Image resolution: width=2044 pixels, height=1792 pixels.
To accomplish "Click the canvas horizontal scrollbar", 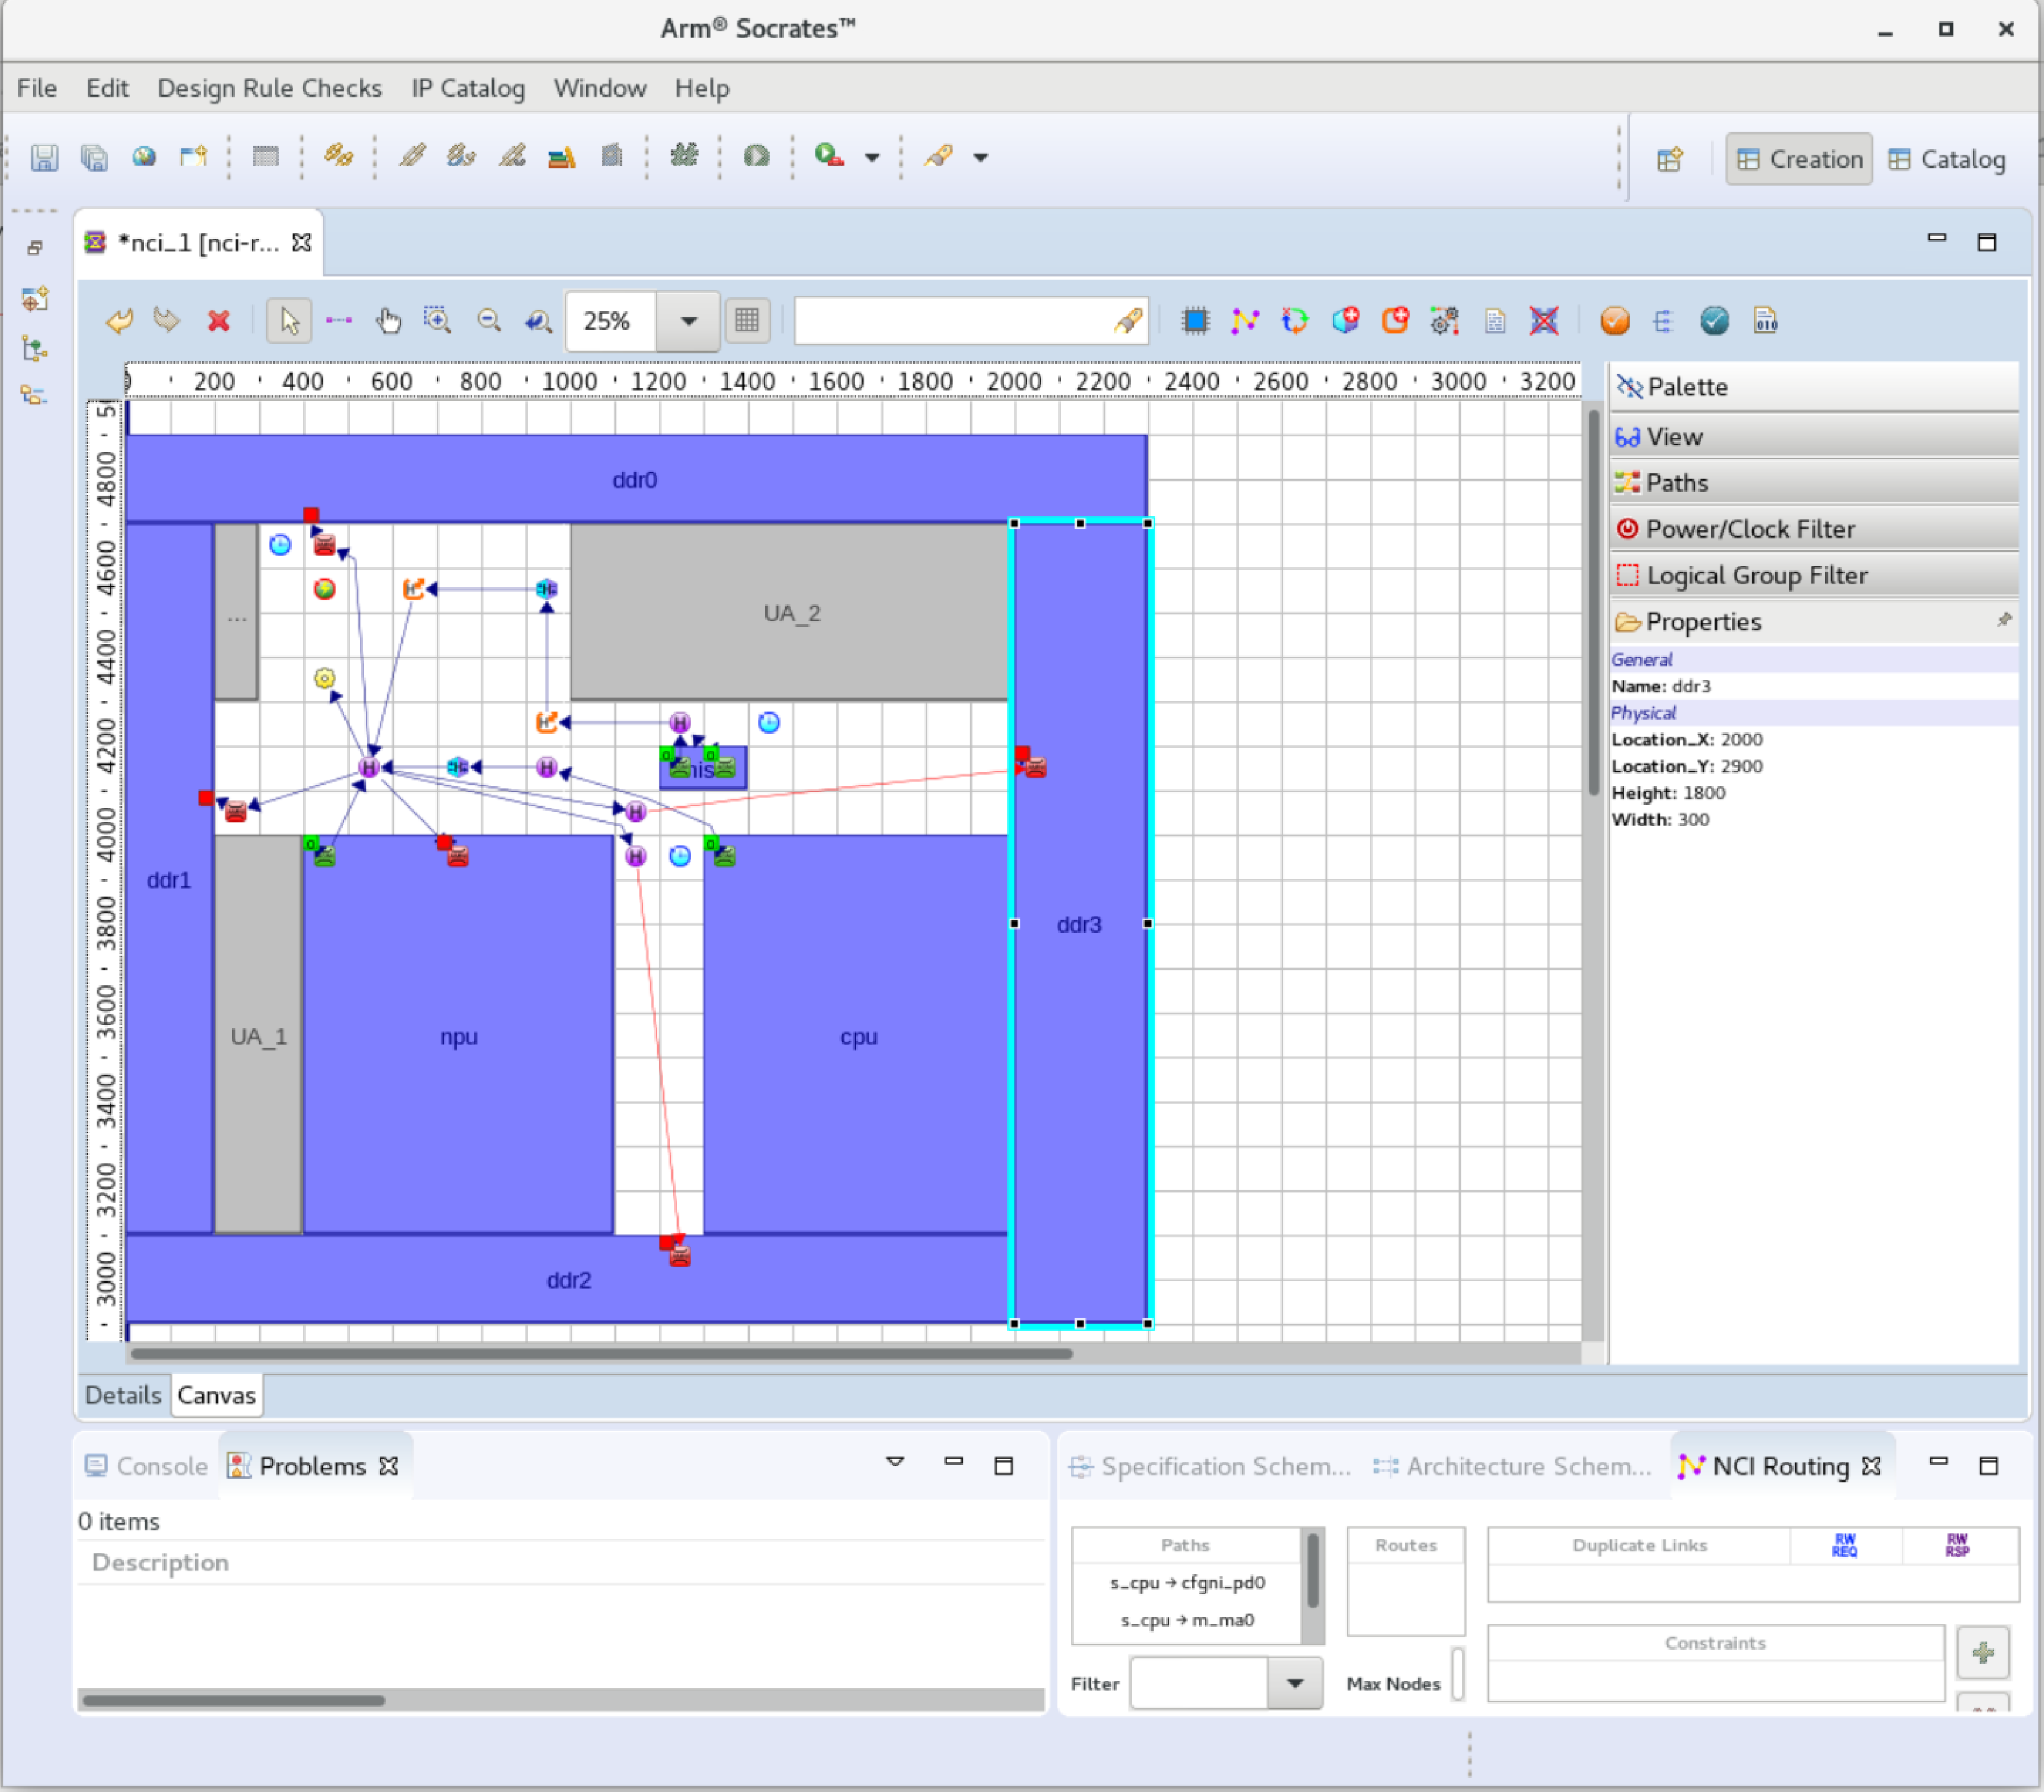I will 601,1354.
